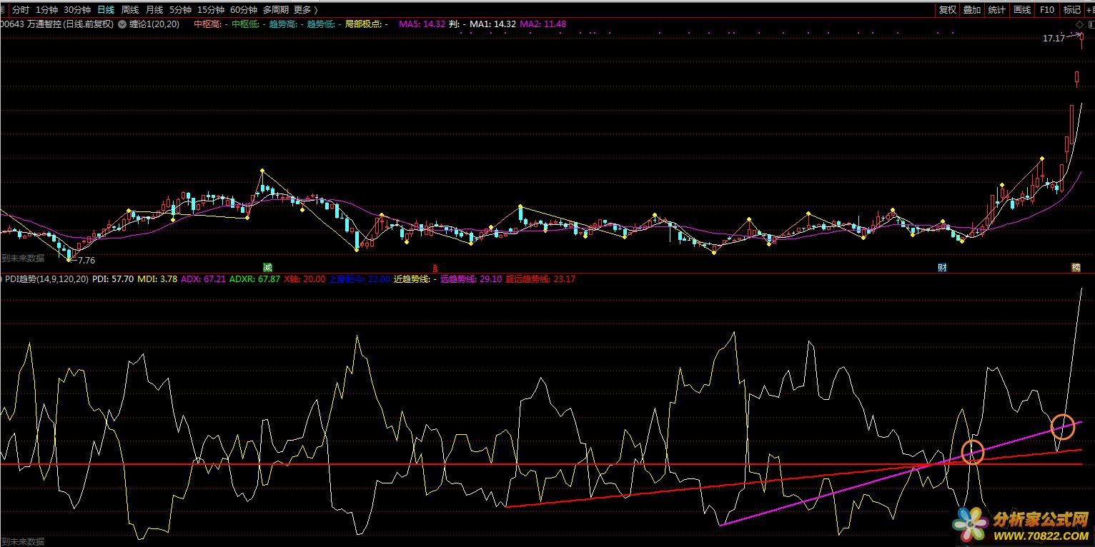1095x547 pixels.
Task: Click the ADXR: 67.87 readout
Action: tap(254, 279)
